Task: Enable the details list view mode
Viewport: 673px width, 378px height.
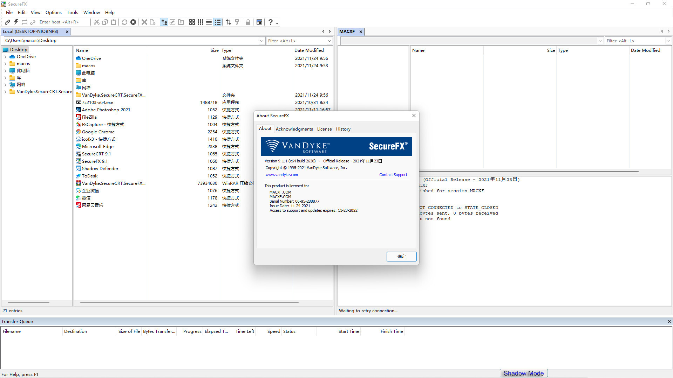Action: 217,22
